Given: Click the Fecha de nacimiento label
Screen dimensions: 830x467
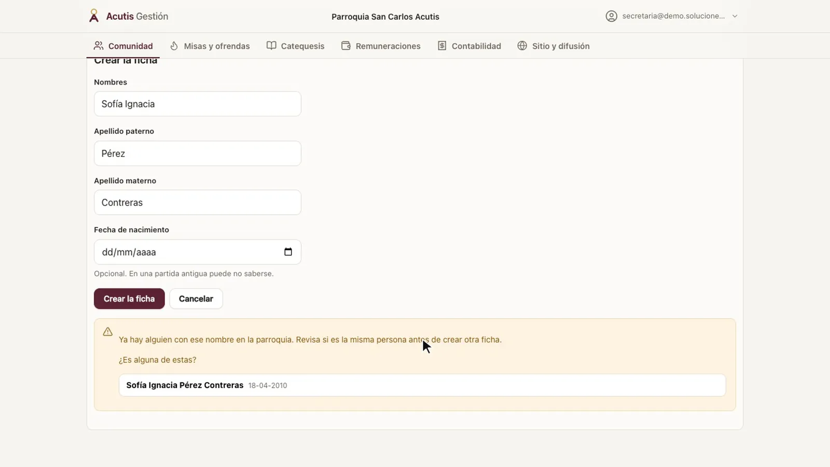Looking at the screenshot, I should (131, 230).
